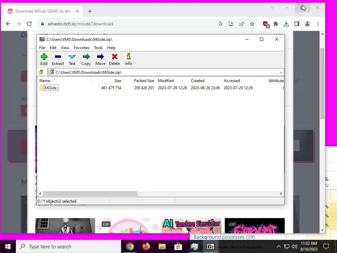Image resolution: width=337 pixels, height=253 pixels.
Task: Open the Chrome three-dot menu
Action: [x=318, y=24]
